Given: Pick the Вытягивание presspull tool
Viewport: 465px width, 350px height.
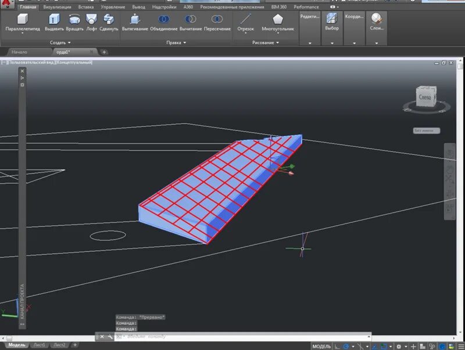Looking at the screenshot, I should 135,22.
